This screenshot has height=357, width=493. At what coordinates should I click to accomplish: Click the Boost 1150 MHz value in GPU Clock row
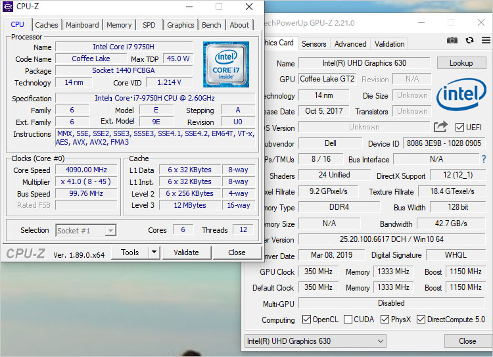465,272
